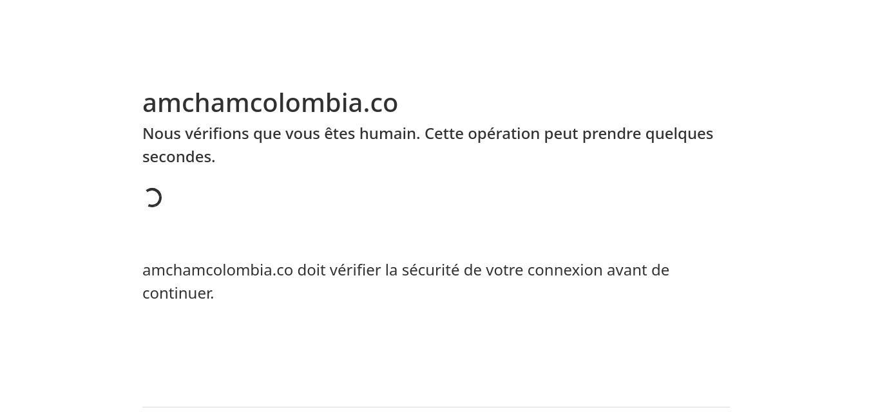Click the word 'quelques' at the line end
Image resolution: width=880 pixels, height=419 pixels.
click(x=679, y=134)
